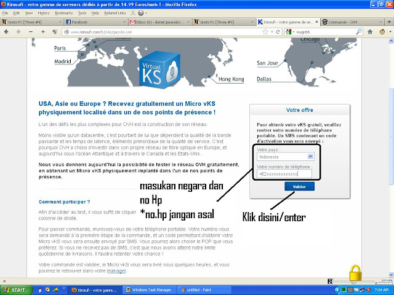The width and height of the screenshot is (394, 295).
Task: Open the manager link
Action: pyautogui.click(x=116, y=271)
